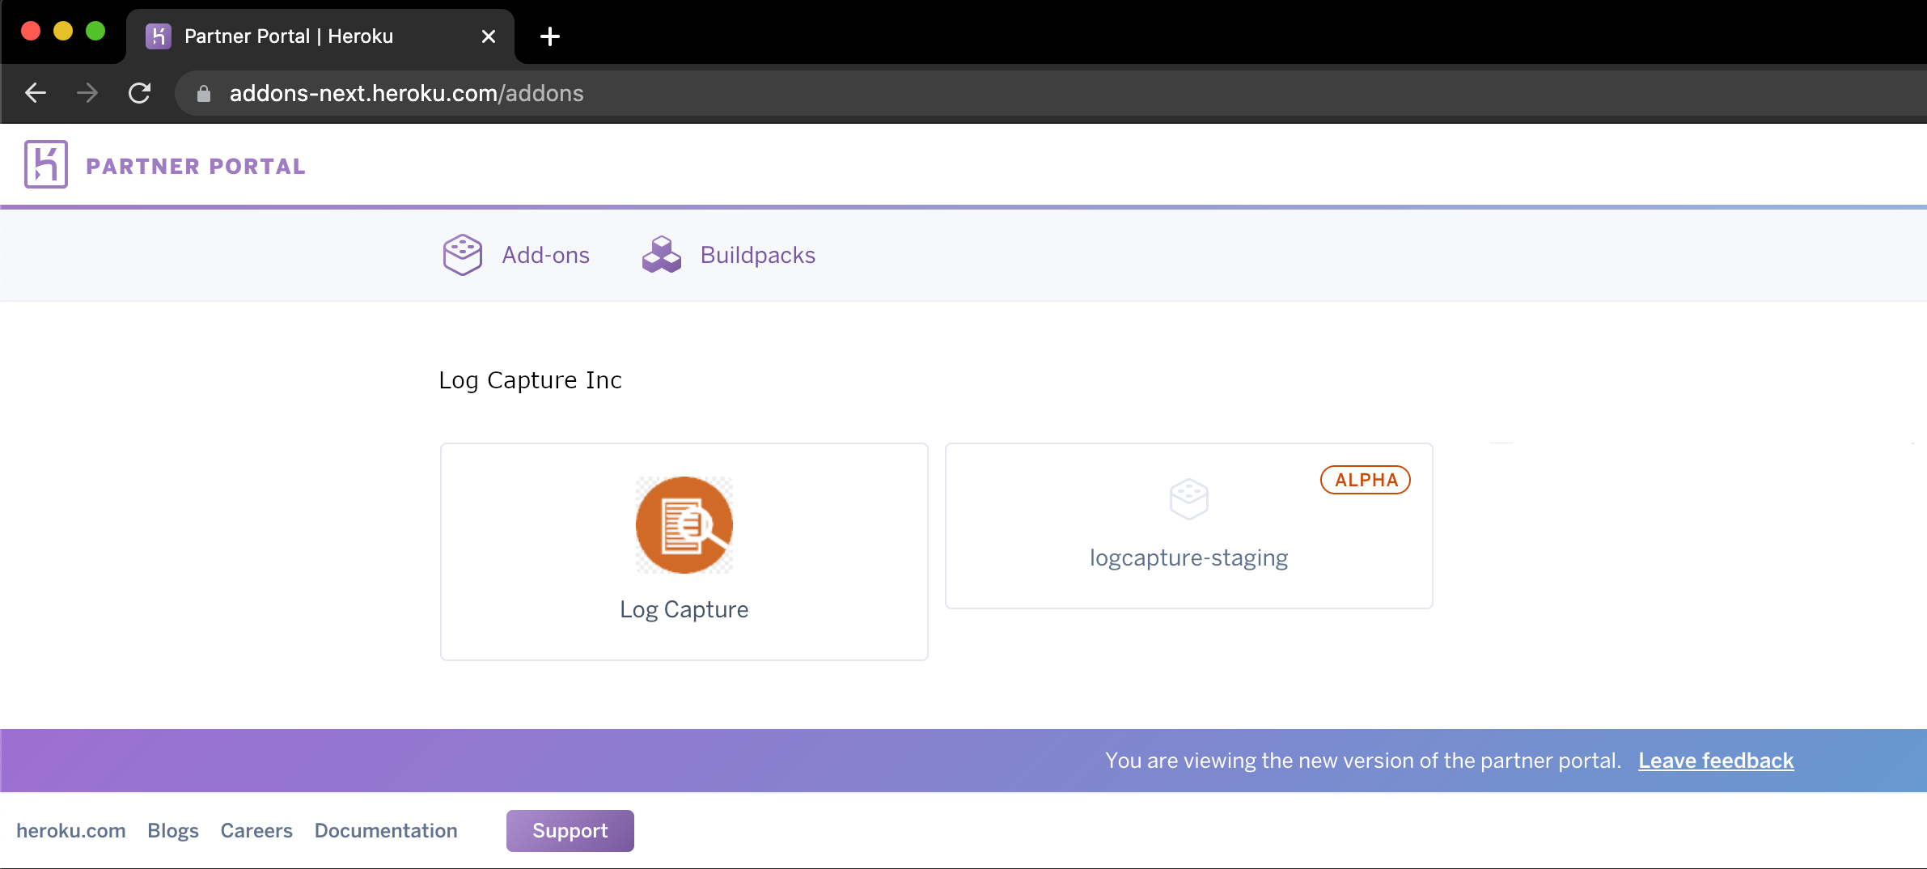This screenshot has height=869, width=1927.
Task: Close the Partner Portal | Heroku tab
Action: click(489, 36)
